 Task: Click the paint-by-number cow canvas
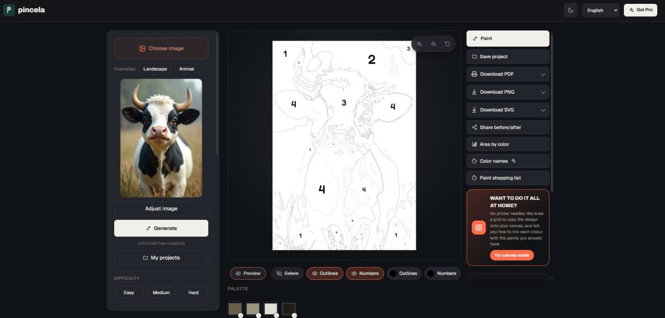[x=344, y=145]
